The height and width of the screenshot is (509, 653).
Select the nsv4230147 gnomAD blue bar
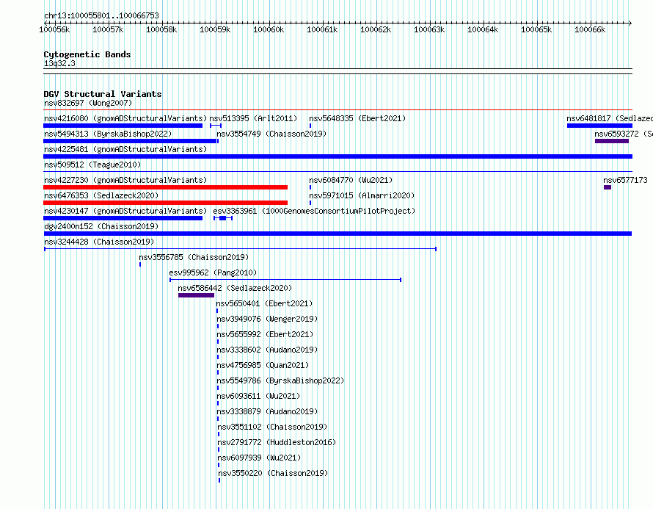(123, 218)
